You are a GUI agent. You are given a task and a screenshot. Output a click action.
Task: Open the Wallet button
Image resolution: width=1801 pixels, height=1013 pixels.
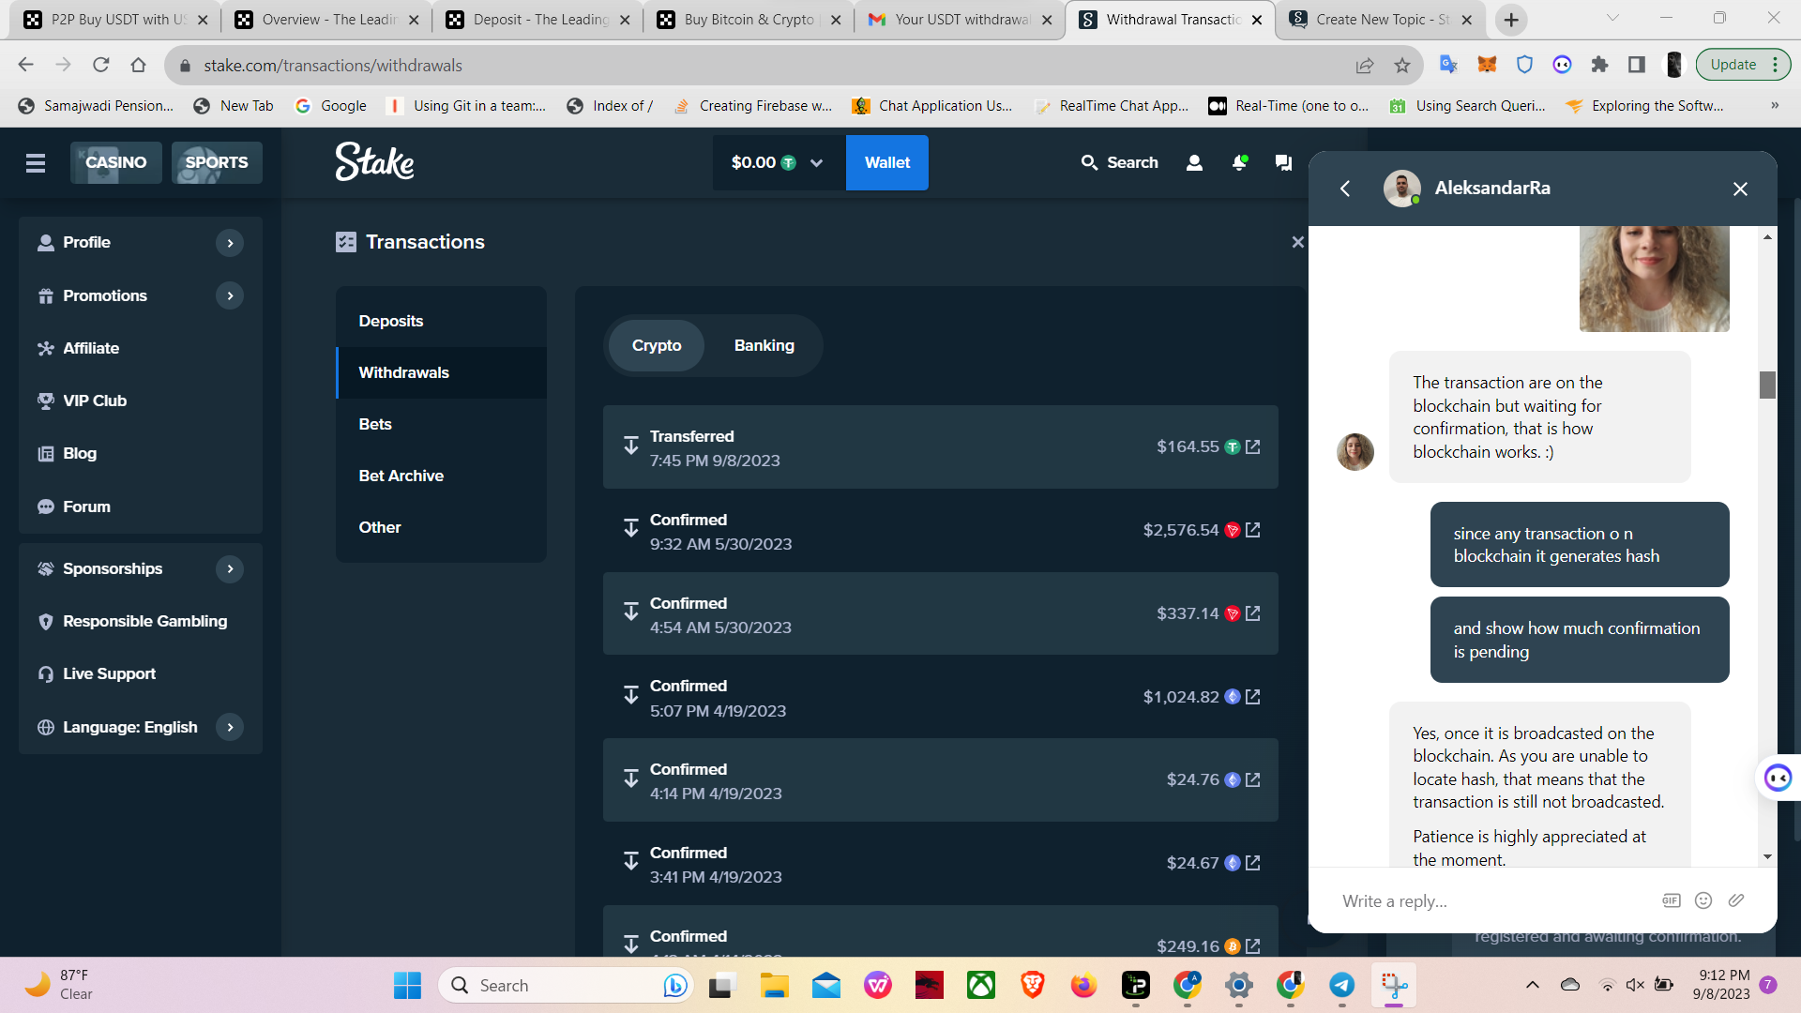(887, 162)
